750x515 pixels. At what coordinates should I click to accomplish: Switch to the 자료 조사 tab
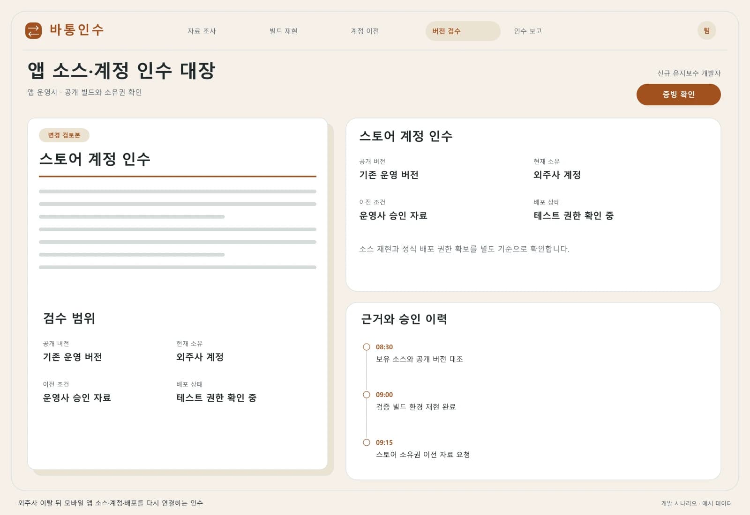click(202, 31)
